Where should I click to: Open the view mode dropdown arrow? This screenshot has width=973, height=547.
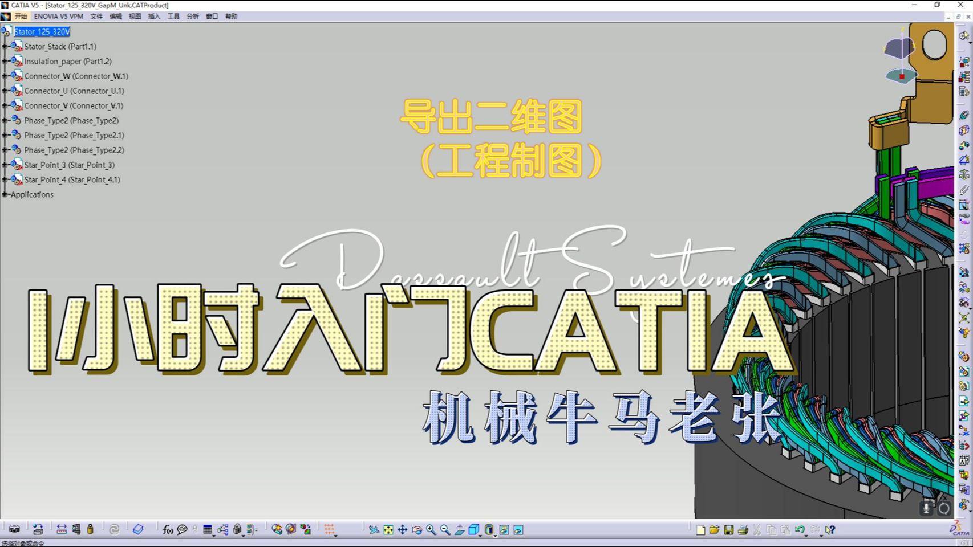click(x=496, y=535)
